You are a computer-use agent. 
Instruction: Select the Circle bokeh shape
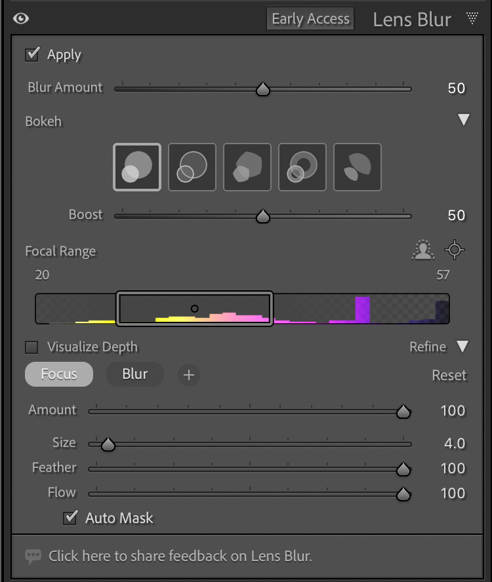(x=137, y=167)
